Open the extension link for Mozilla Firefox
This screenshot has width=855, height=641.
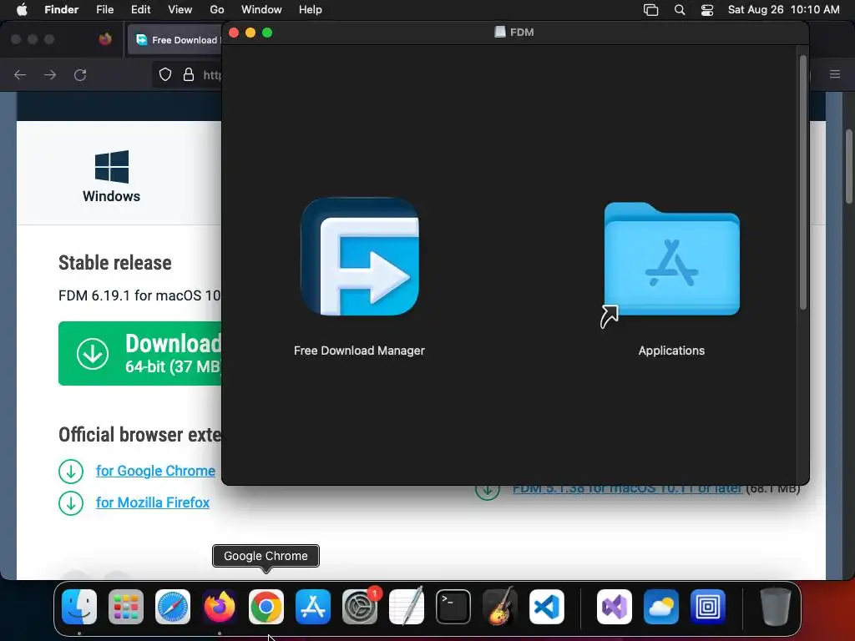153,502
